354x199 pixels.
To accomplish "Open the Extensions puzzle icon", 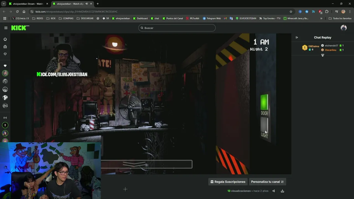I will tap(327, 12).
